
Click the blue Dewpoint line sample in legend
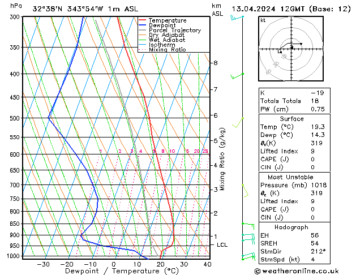coord(143,25)
